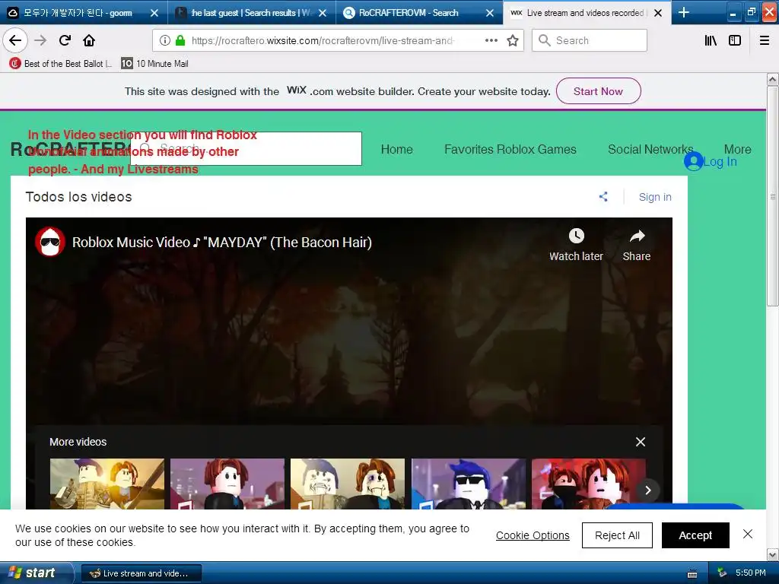
Task: Open the Windows start button
Action: click(36, 573)
